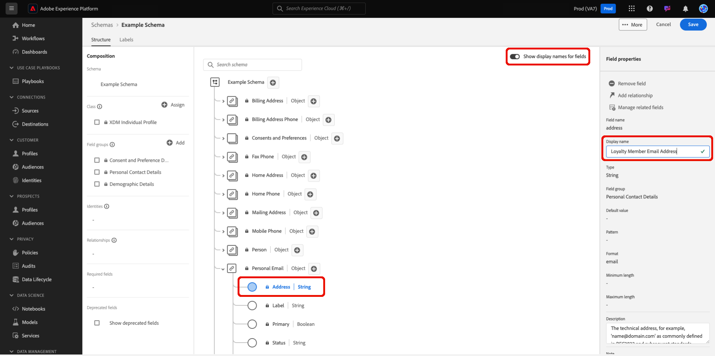The height and width of the screenshot is (356, 715).
Task: Click the Cancel button
Action: tap(663, 25)
